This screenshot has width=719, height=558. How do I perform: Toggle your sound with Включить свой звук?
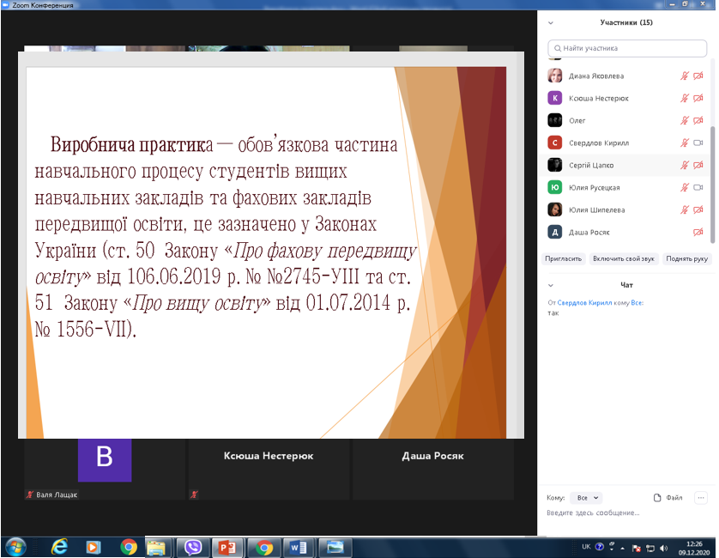[623, 258]
